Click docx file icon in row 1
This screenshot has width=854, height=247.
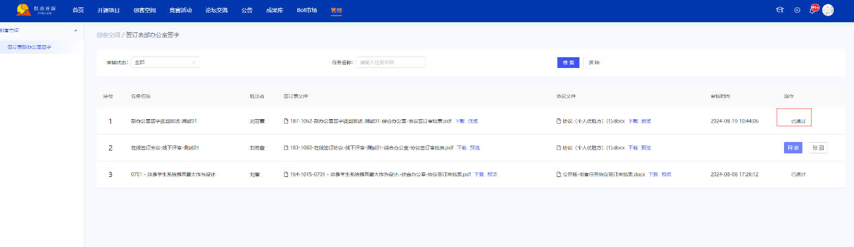point(559,121)
